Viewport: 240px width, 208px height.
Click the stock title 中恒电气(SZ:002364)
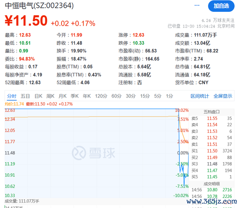coord(39,6)
